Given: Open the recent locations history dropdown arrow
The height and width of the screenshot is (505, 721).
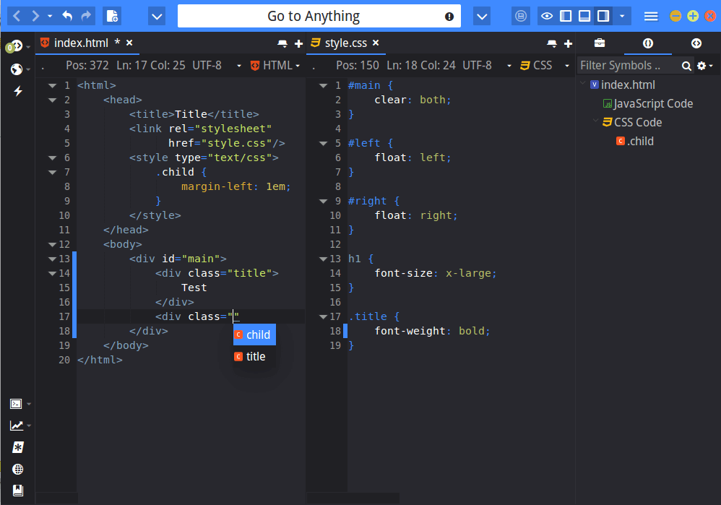Looking at the screenshot, I should click(50, 16).
